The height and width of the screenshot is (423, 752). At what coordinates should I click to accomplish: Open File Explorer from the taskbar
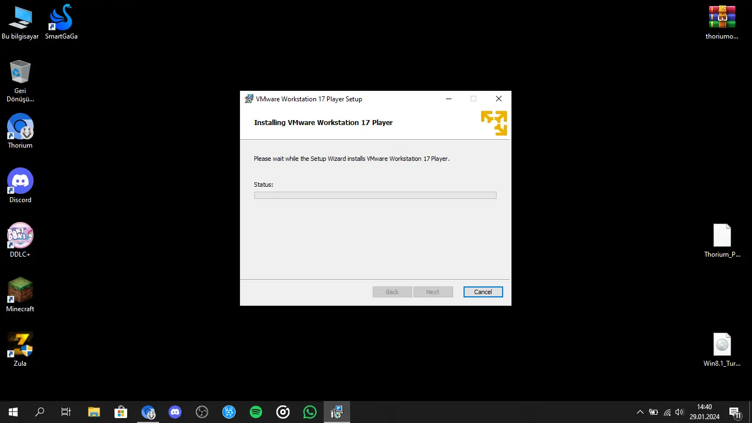(94, 412)
